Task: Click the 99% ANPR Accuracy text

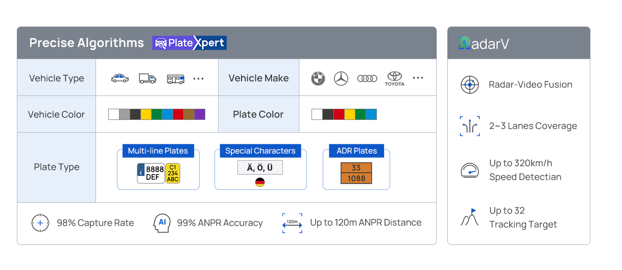Action: pyautogui.click(x=220, y=223)
